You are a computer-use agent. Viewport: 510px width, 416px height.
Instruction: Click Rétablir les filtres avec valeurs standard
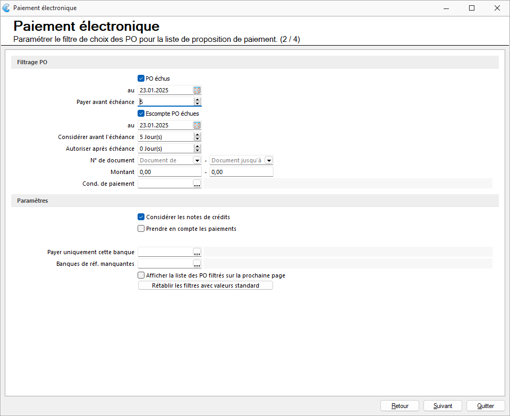(206, 285)
